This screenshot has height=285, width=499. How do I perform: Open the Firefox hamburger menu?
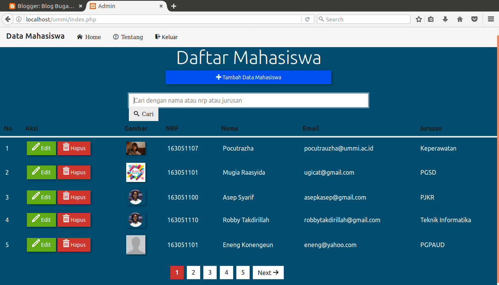491,19
